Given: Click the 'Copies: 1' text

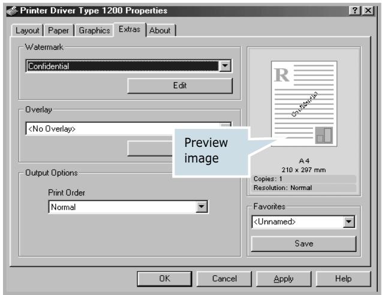Looking at the screenshot, I should pos(267,179).
